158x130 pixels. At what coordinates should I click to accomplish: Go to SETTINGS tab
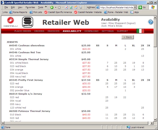108,31
